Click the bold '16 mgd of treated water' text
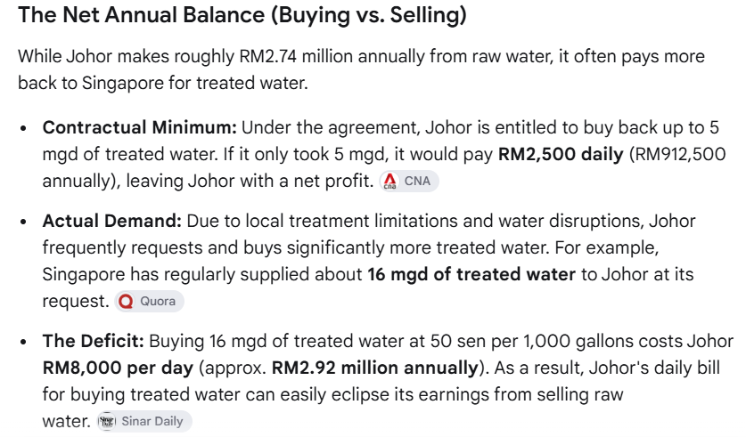 click(471, 274)
